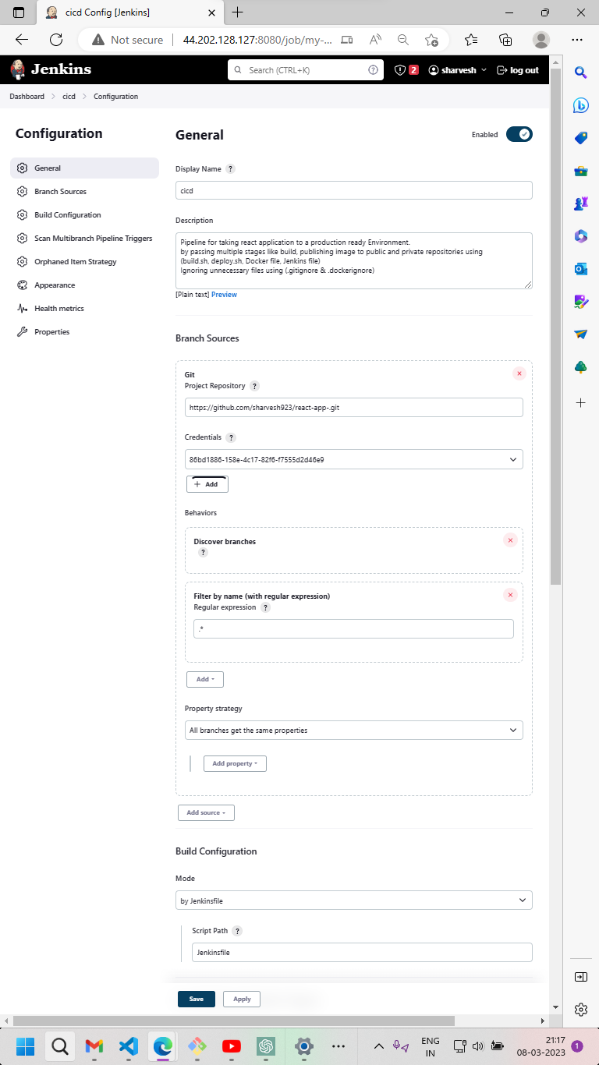Click the Jenkins logo in the header
Viewport: 599px width, 1065px height.
point(17,69)
